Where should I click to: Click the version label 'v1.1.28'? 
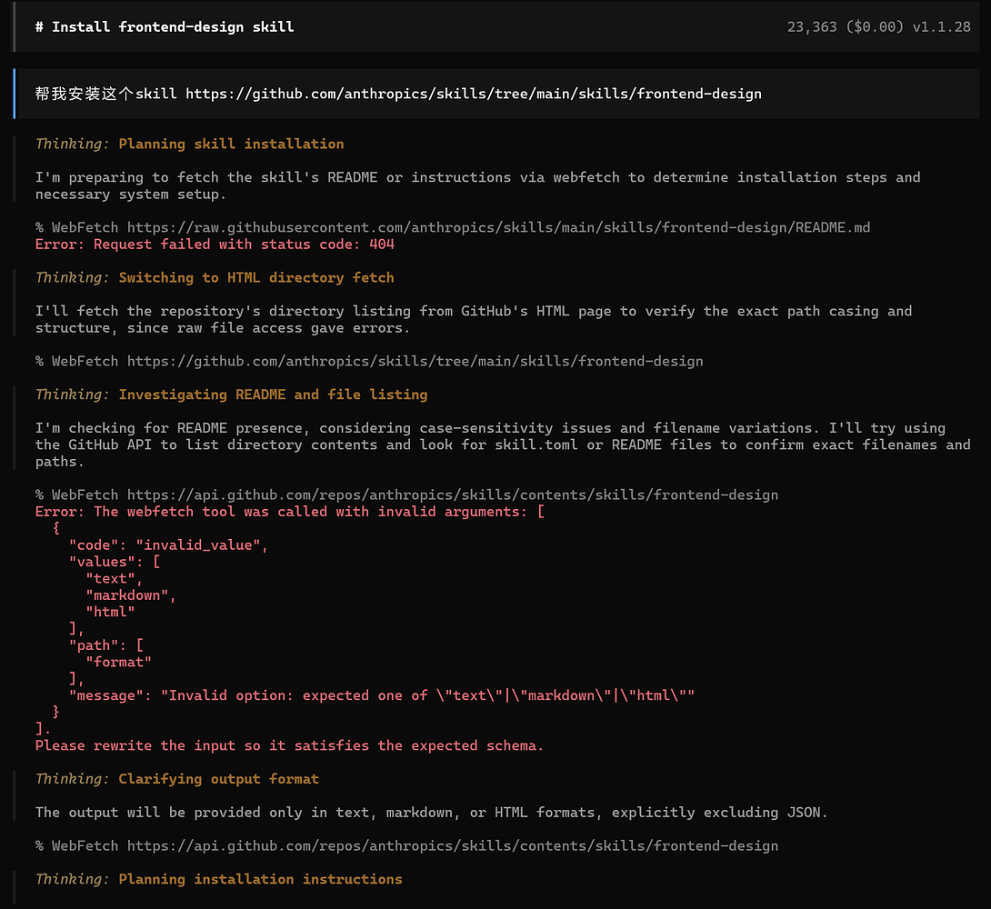[x=941, y=26]
